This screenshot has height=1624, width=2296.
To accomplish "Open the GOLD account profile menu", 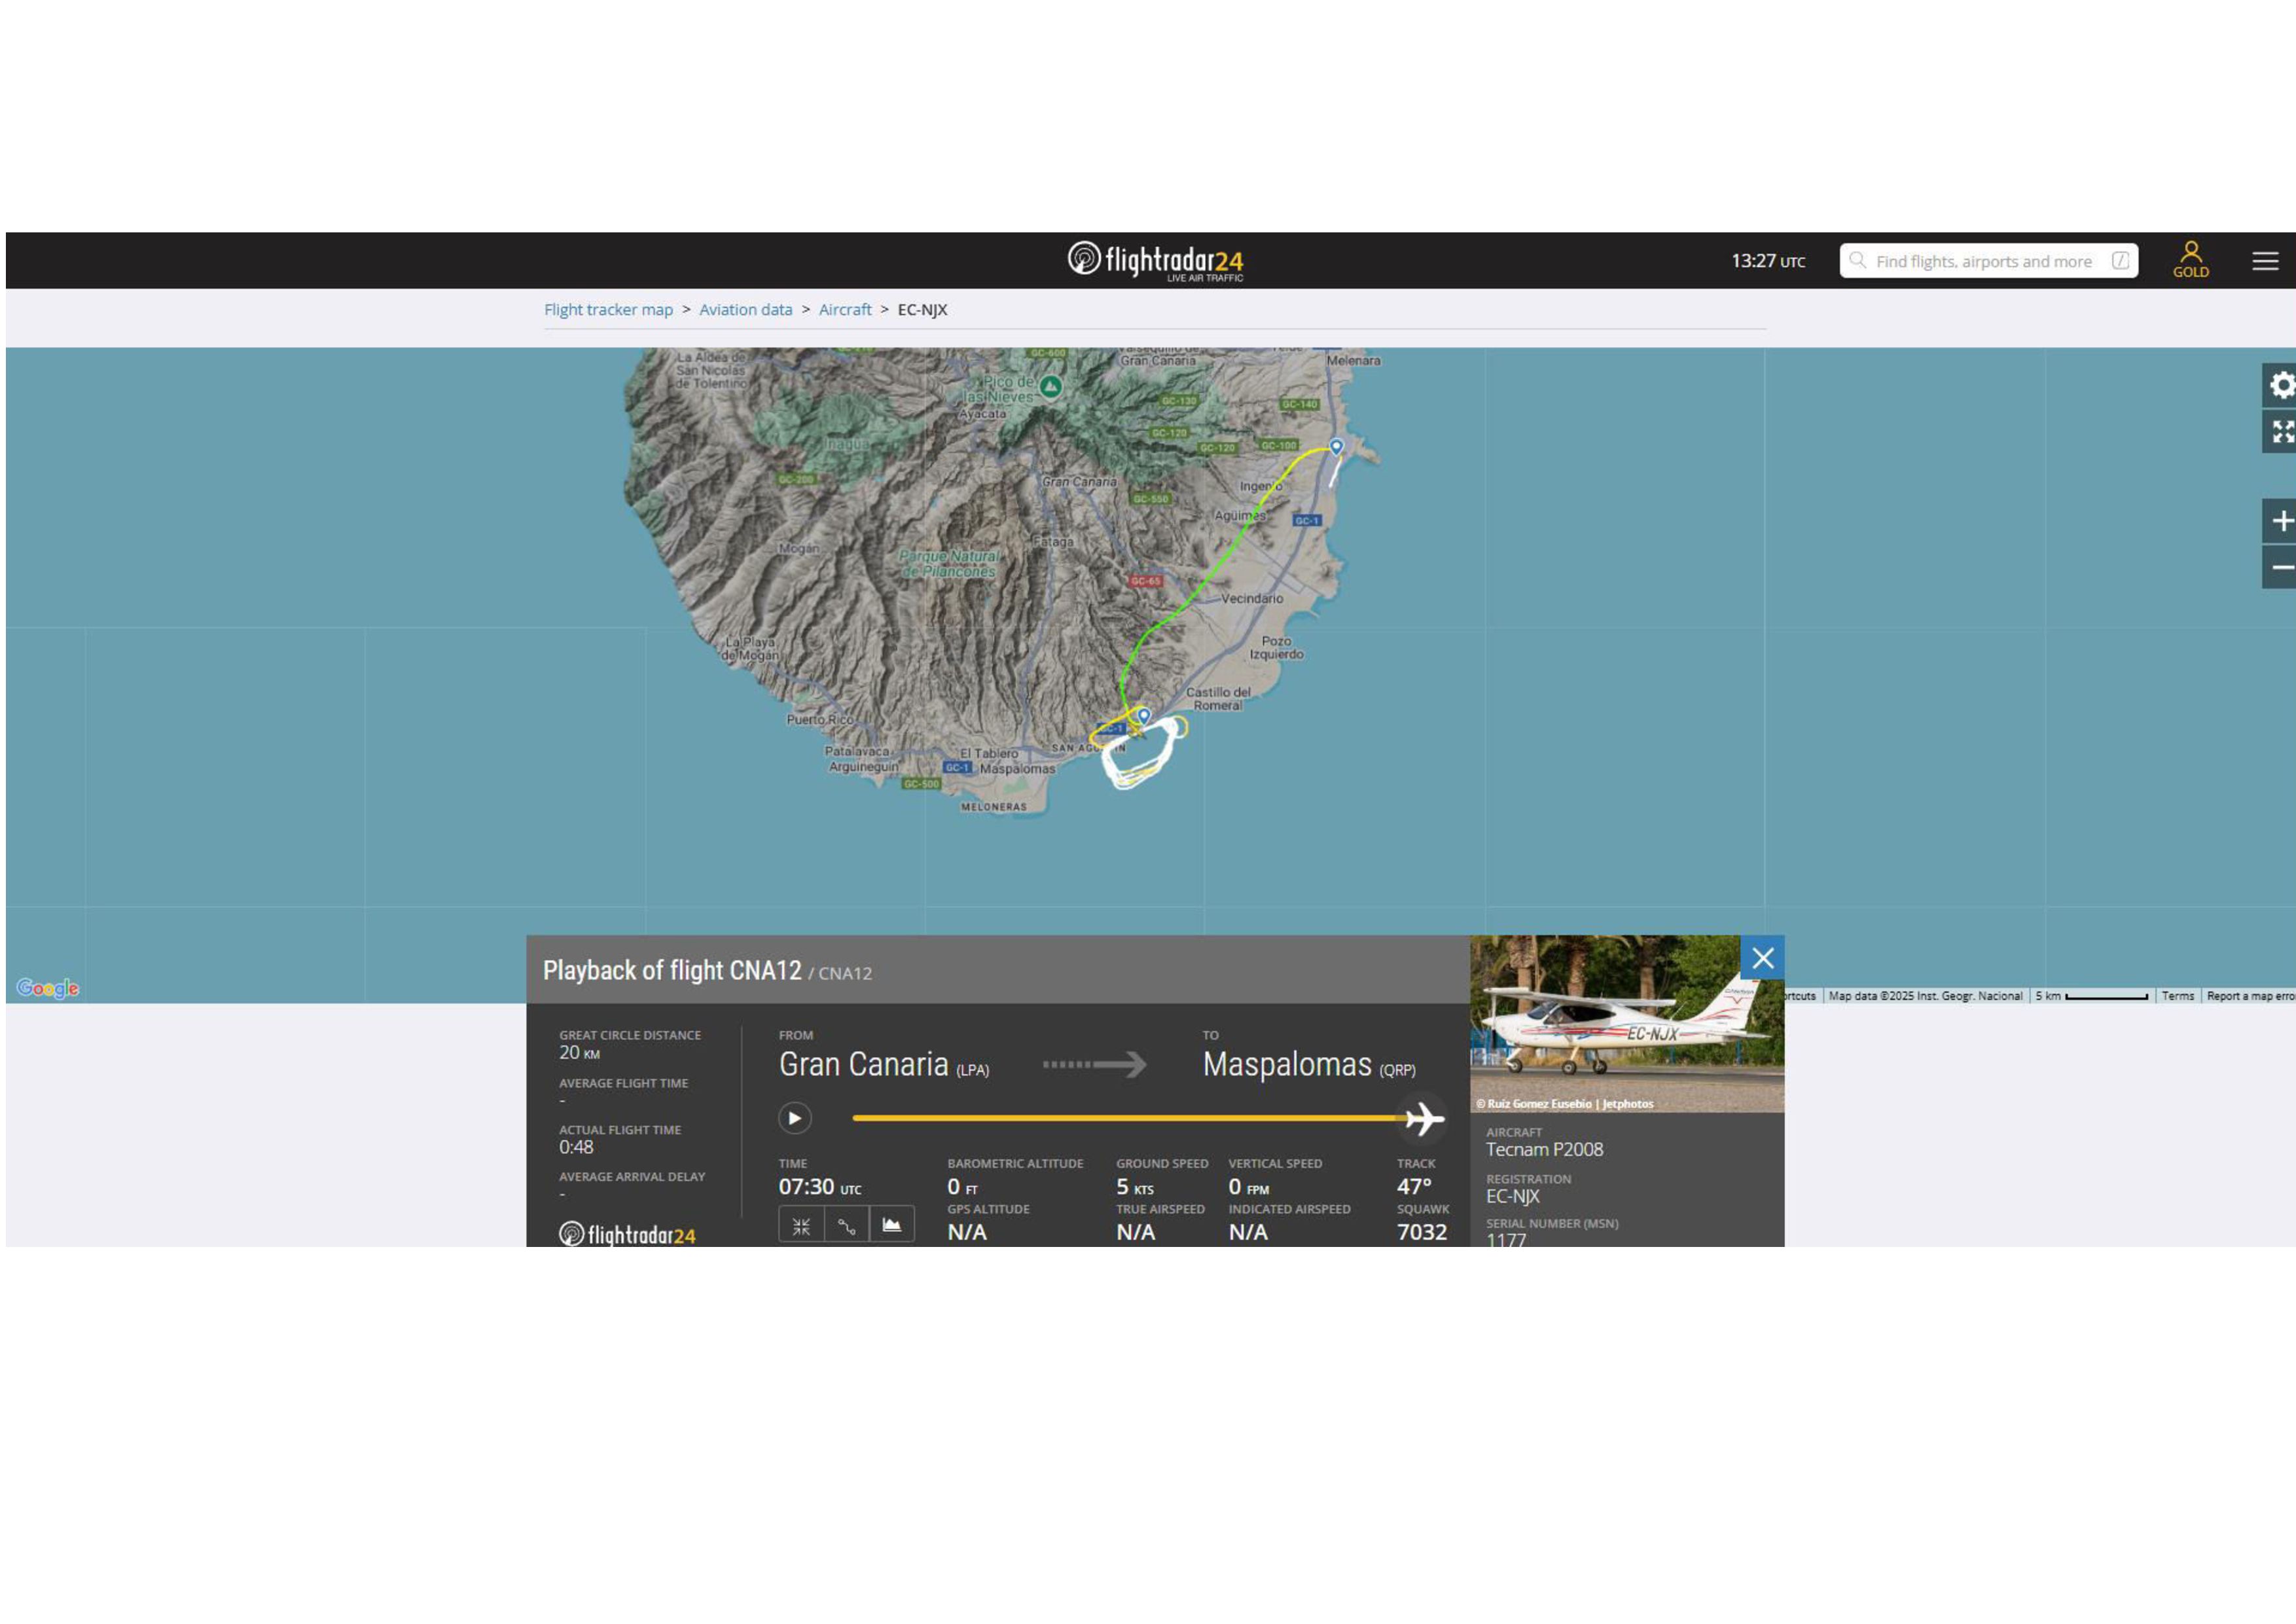I will click(2190, 260).
